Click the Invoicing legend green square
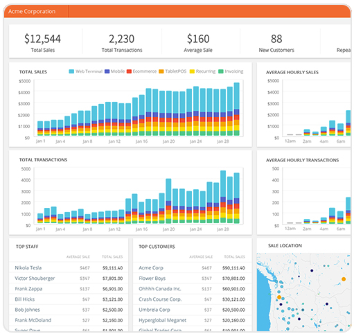 tap(221, 71)
